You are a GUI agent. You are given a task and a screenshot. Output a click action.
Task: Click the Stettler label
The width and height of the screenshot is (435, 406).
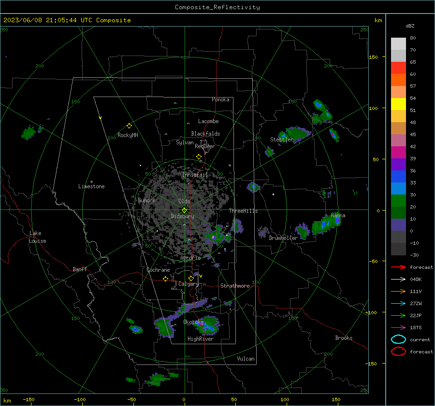282,140
